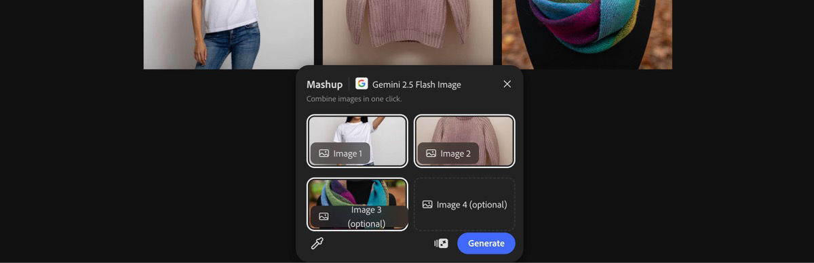Close the Mashup panel
Screen dimensions: 814x263
(x=507, y=84)
